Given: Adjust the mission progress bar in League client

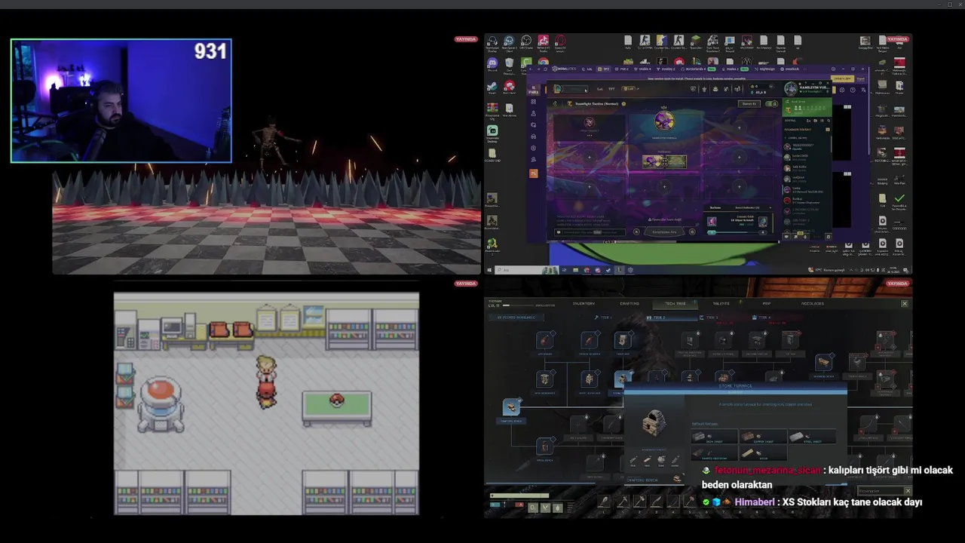Looking at the screenshot, I should pyautogui.click(x=737, y=232).
